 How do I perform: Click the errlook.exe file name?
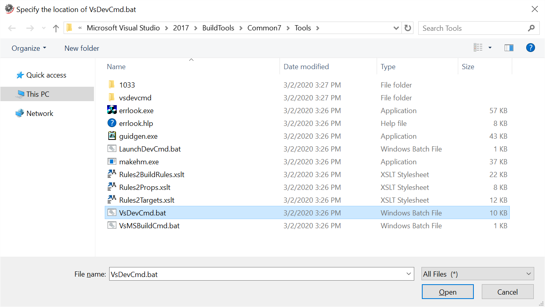(136, 110)
